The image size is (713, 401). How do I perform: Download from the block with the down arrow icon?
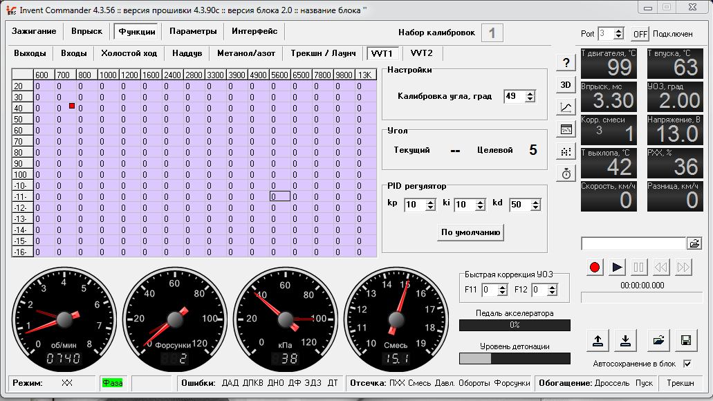click(x=625, y=341)
